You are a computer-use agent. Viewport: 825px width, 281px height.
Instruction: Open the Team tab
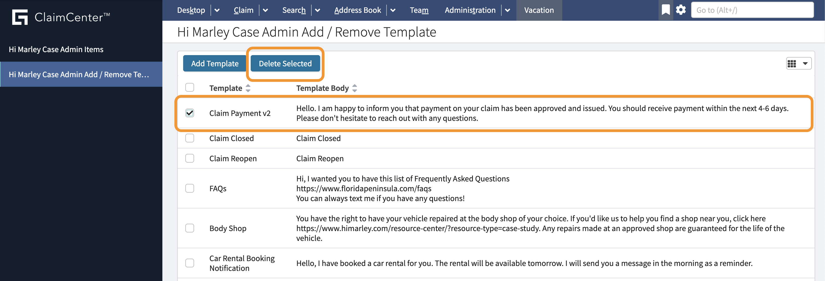click(419, 10)
